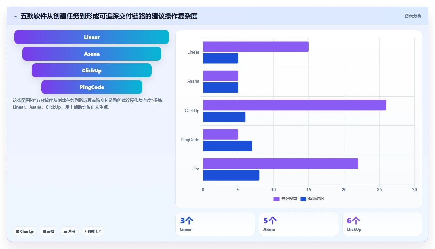Click the Chart.js chip icon
435x249 pixels.
pyautogui.click(x=18, y=231)
